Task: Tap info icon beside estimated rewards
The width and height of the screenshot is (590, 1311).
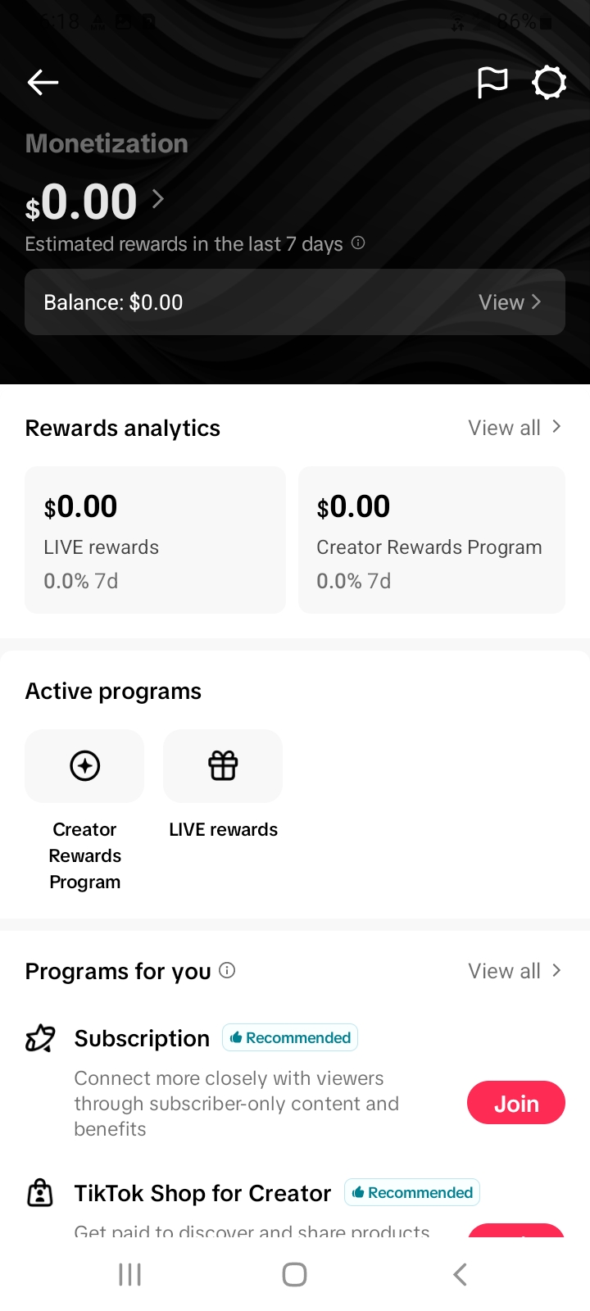Action: point(358,243)
